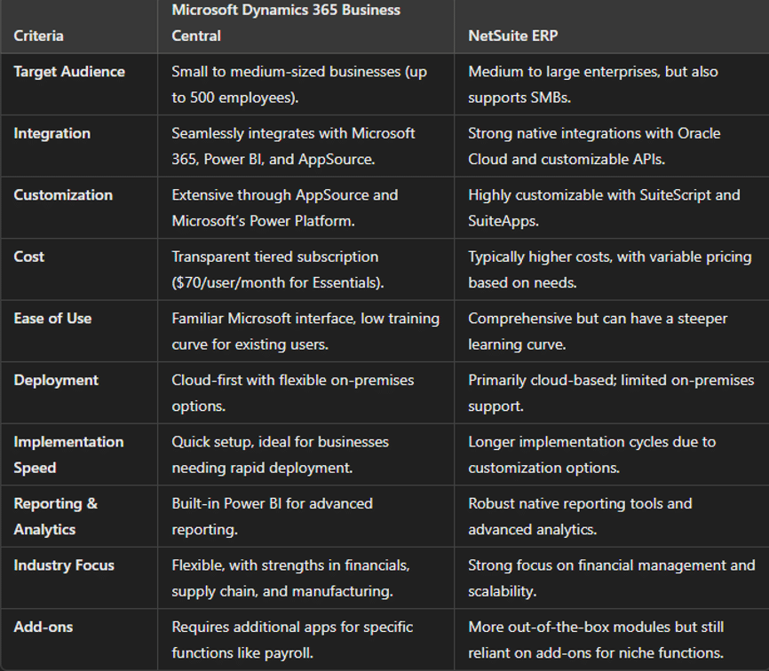Image resolution: width=769 pixels, height=671 pixels.
Task: Select the 'Built-in Power BI' reporting cell
Action: (x=273, y=516)
